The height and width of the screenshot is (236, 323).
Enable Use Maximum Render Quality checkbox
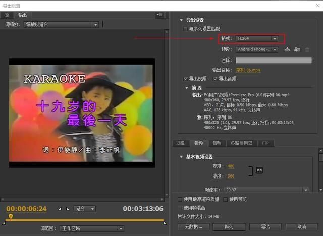180,199
